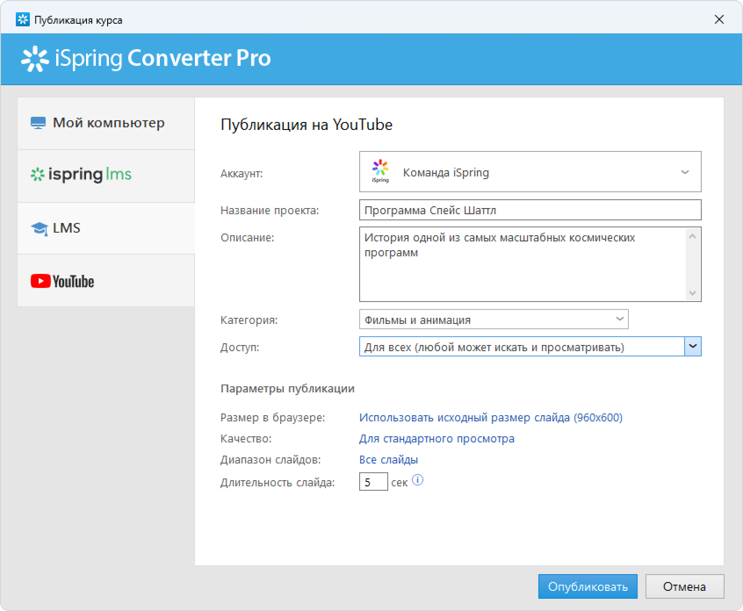Viewport: 743px width, 611px height.
Task: Open the Мой компьютер publishing tab
Action: [x=106, y=123]
